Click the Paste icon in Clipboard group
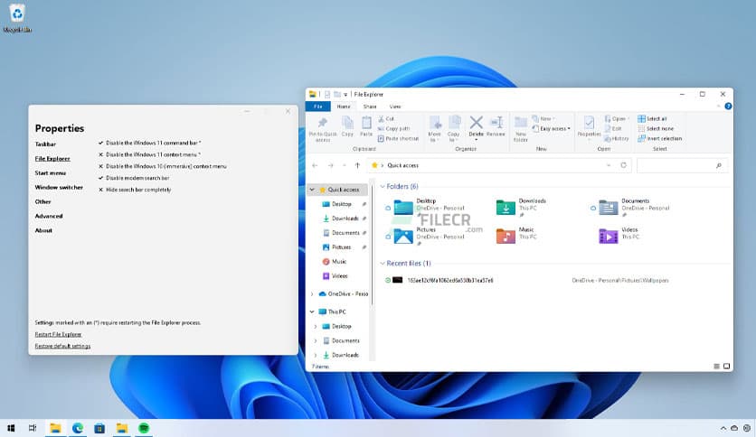Viewport: 756px width, 437px height. click(x=366, y=124)
